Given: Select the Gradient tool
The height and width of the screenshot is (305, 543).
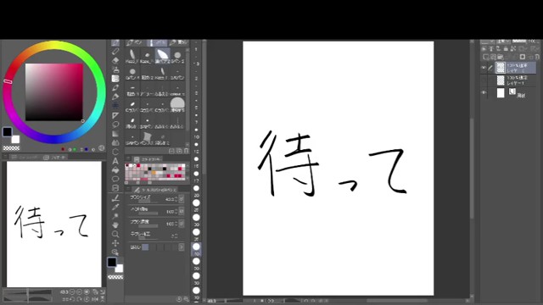Looking at the screenshot, I should (115, 134).
